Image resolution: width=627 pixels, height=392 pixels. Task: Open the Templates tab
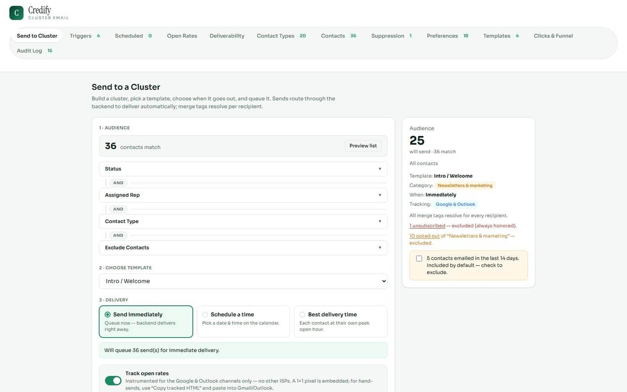point(501,36)
